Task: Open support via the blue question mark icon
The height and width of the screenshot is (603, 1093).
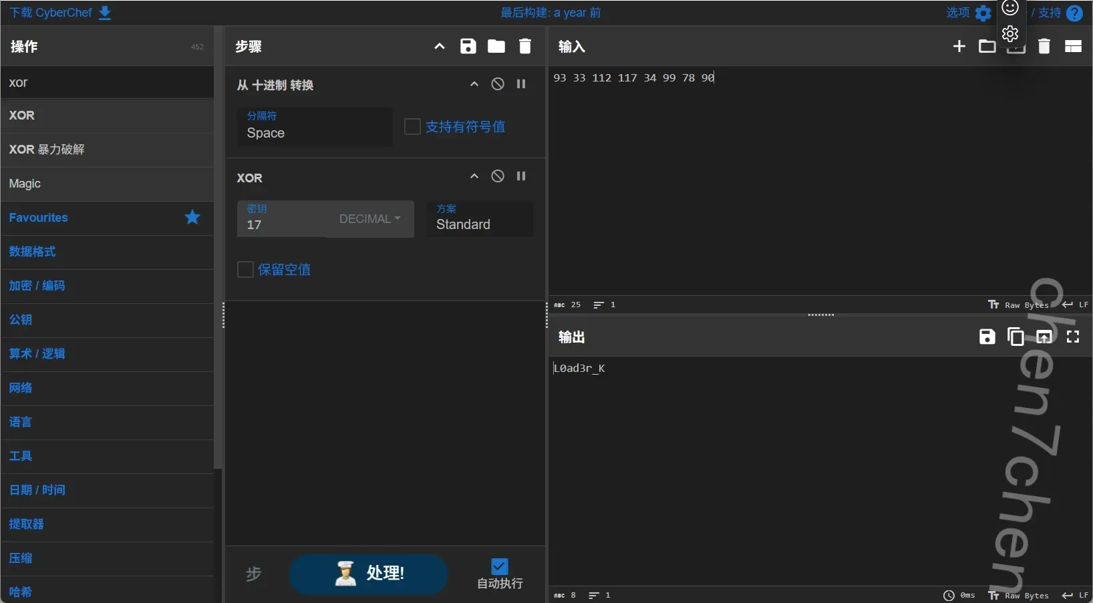Action: (x=1074, y=13)
